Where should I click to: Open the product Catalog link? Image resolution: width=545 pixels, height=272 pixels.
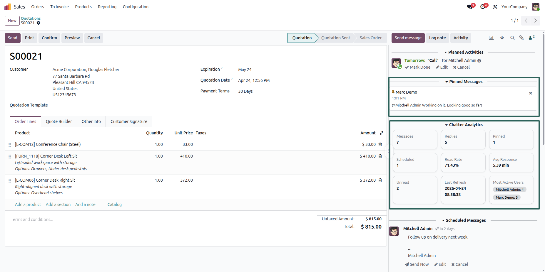tap(115, 205)
